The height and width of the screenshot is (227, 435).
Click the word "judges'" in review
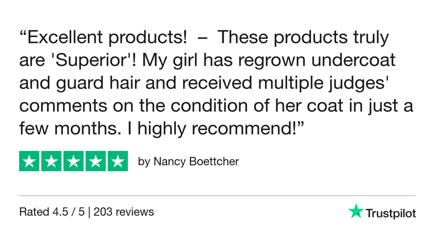click(x=365, y=83)
